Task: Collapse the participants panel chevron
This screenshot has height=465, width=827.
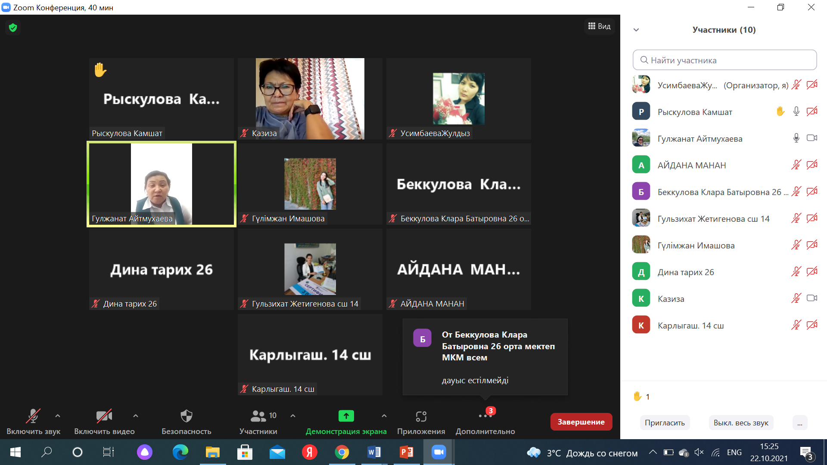Action: (636, 30)
